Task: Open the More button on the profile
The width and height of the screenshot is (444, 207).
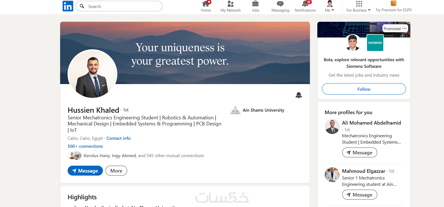Action: click(x=116, y=171)
